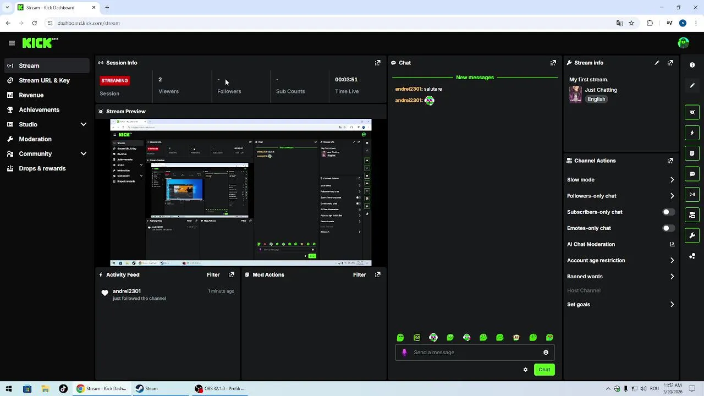Open the Mod Actions Filter
The image size is (704, 396).
[x=359, y=274]
